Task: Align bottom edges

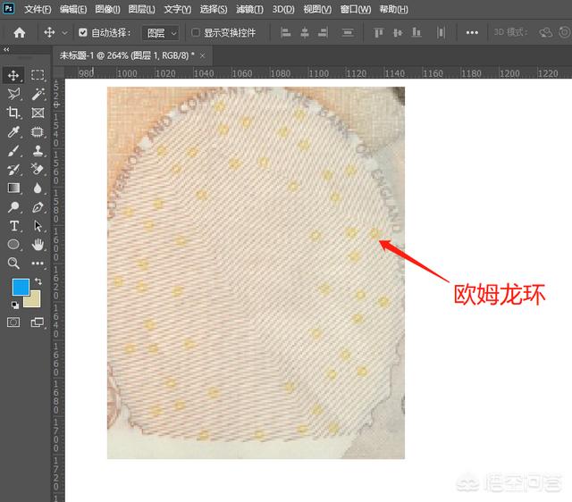Action: click(x=416, y=33)
